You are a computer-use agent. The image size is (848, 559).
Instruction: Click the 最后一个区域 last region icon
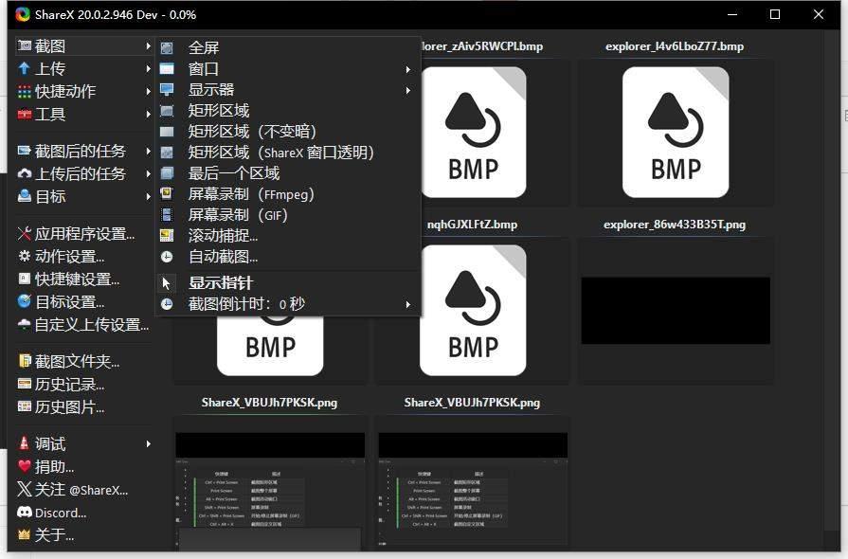[167, 173]
